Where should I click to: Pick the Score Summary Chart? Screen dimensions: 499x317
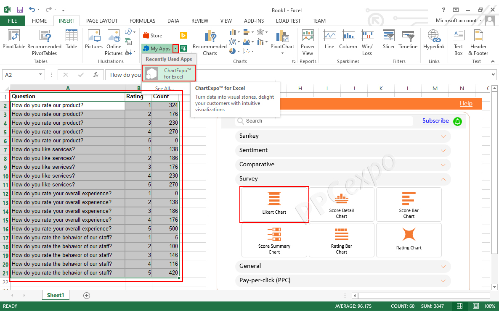coord(274,240)
